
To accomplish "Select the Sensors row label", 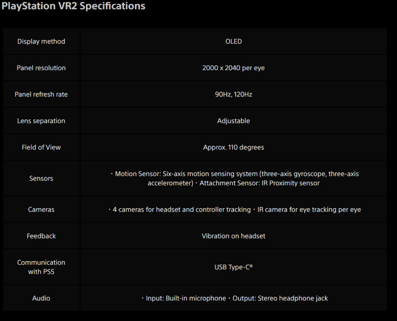I will pos(41,178).
